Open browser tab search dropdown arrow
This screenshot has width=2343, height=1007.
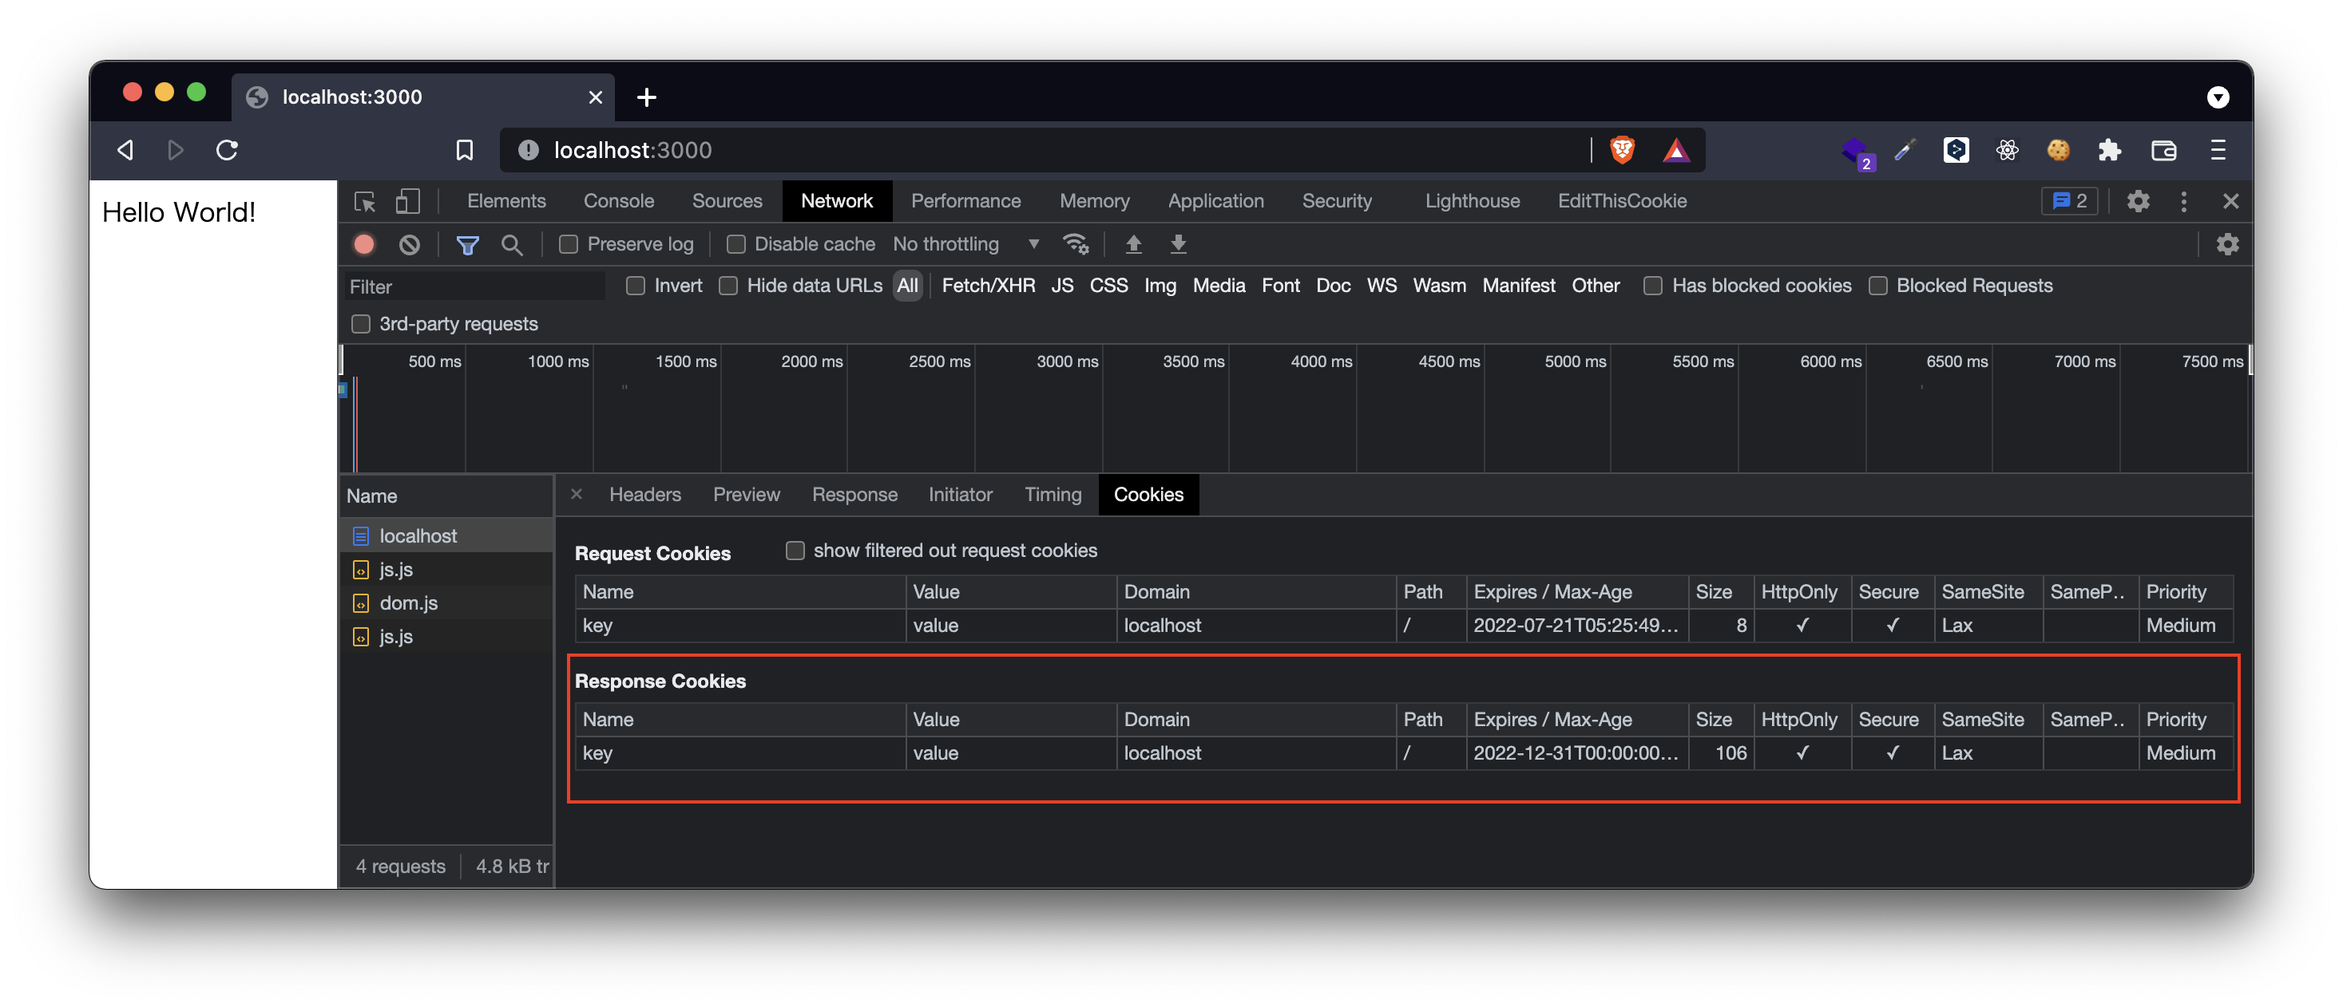point(2218,97)
